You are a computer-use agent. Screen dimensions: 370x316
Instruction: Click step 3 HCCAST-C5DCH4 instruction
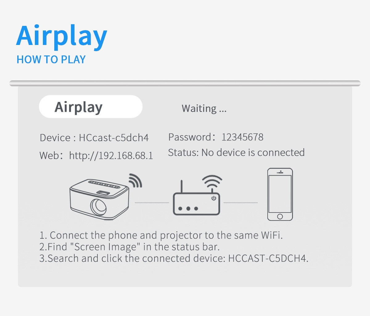(x=174, y=258)
